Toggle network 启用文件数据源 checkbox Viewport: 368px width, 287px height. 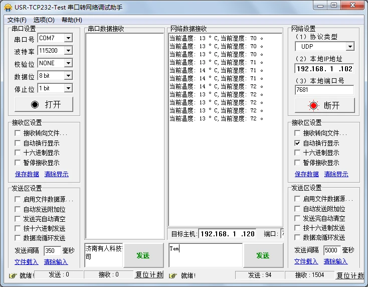(297, 199)
